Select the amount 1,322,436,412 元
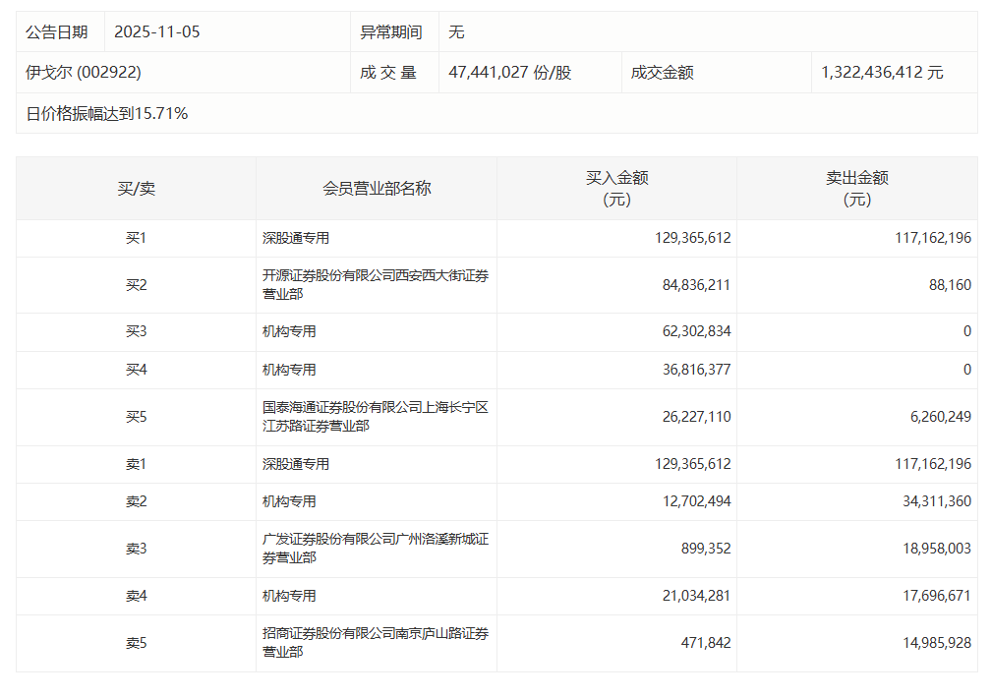992x698 pixels. coord(886,71)
